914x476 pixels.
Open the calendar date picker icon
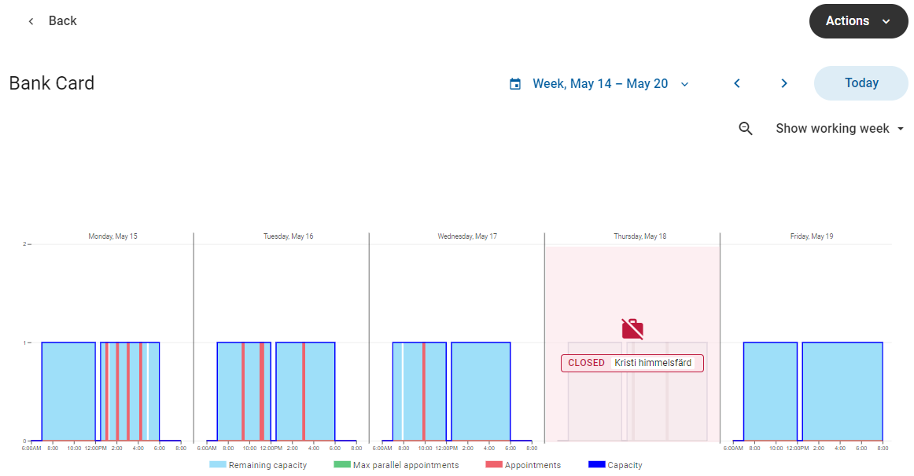[515, 84]
